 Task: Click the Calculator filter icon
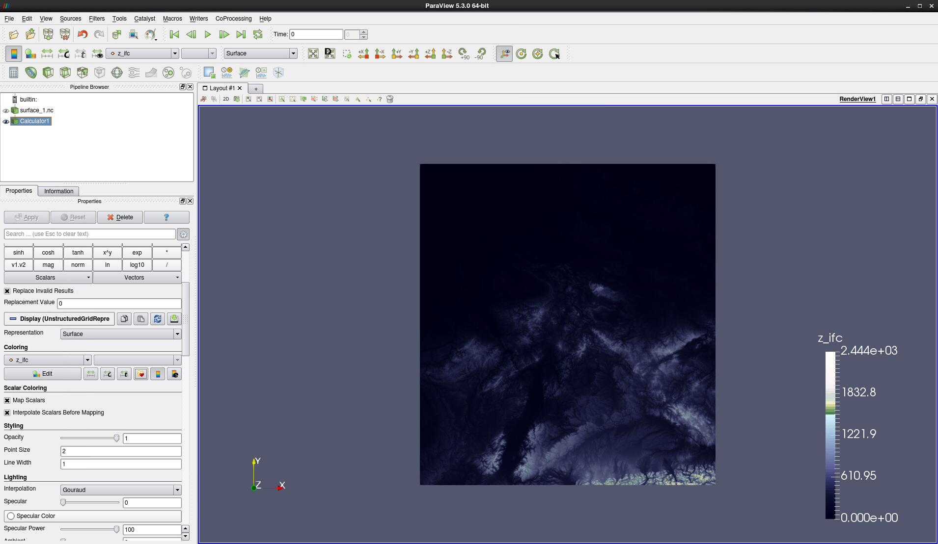click(x=14, y=73)
